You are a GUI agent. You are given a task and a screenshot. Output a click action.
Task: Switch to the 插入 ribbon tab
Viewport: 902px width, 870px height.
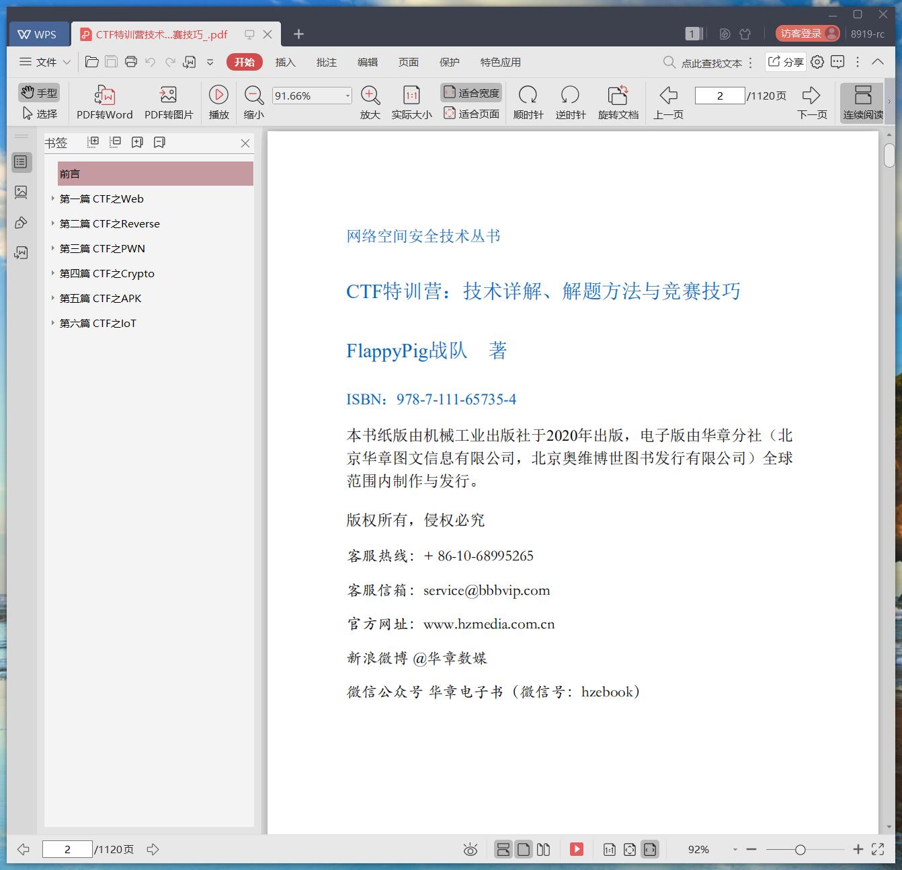click(285, 62)
